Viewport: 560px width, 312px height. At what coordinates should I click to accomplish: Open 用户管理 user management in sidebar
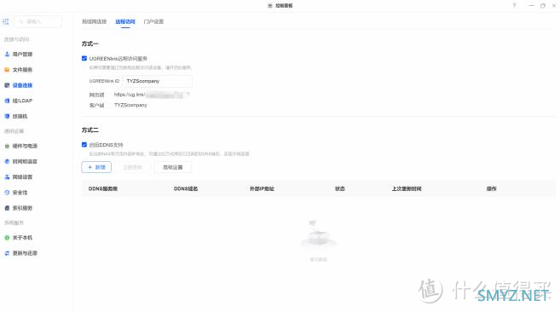pos(19,55)
